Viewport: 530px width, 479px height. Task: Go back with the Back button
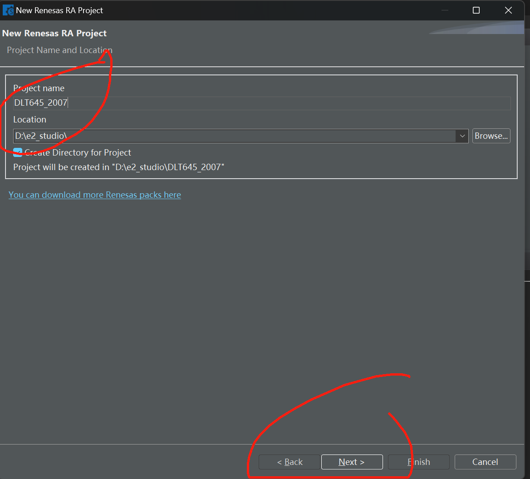pos(290,462)
